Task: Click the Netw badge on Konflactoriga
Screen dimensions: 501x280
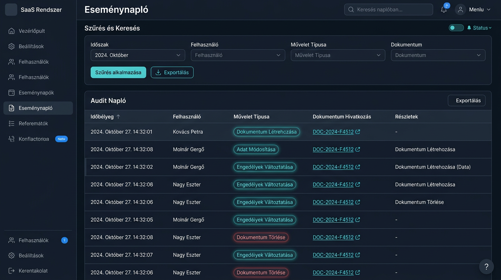Action: point(62,139)
